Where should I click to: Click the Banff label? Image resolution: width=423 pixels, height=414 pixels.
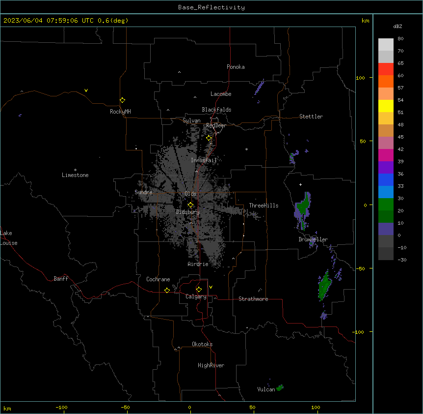pos(61,279)
